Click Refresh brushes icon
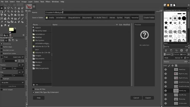 [x=187, y=50]
